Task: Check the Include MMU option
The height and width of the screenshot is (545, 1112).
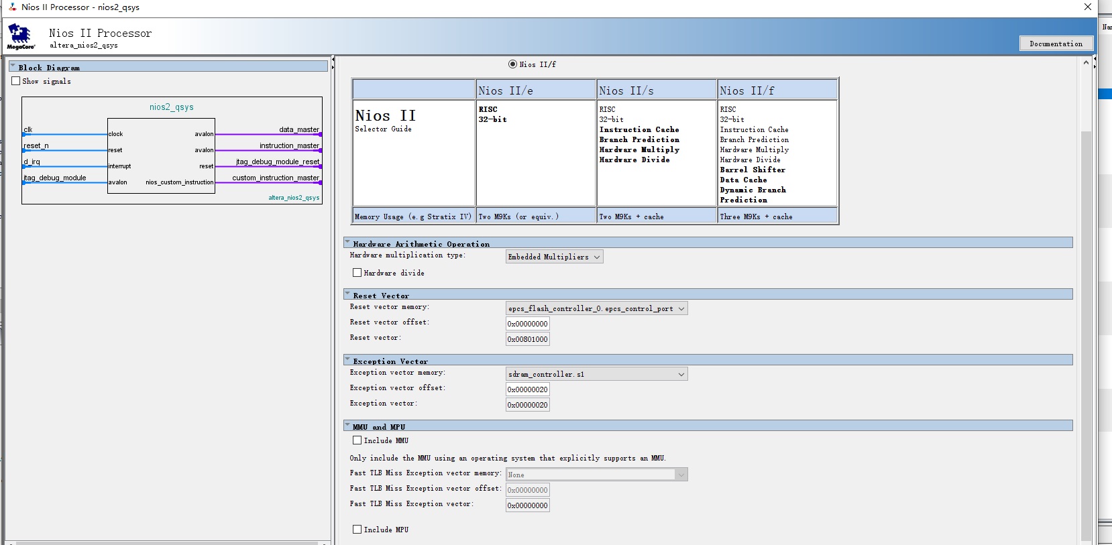Action: tap(357, 440)
